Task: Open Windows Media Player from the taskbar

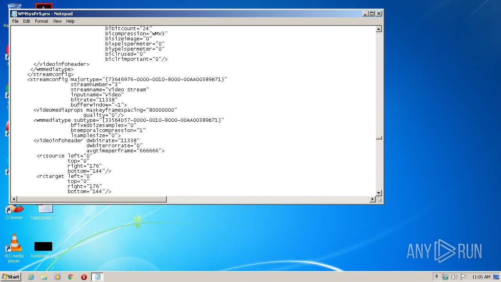Action: coord(58,277)
